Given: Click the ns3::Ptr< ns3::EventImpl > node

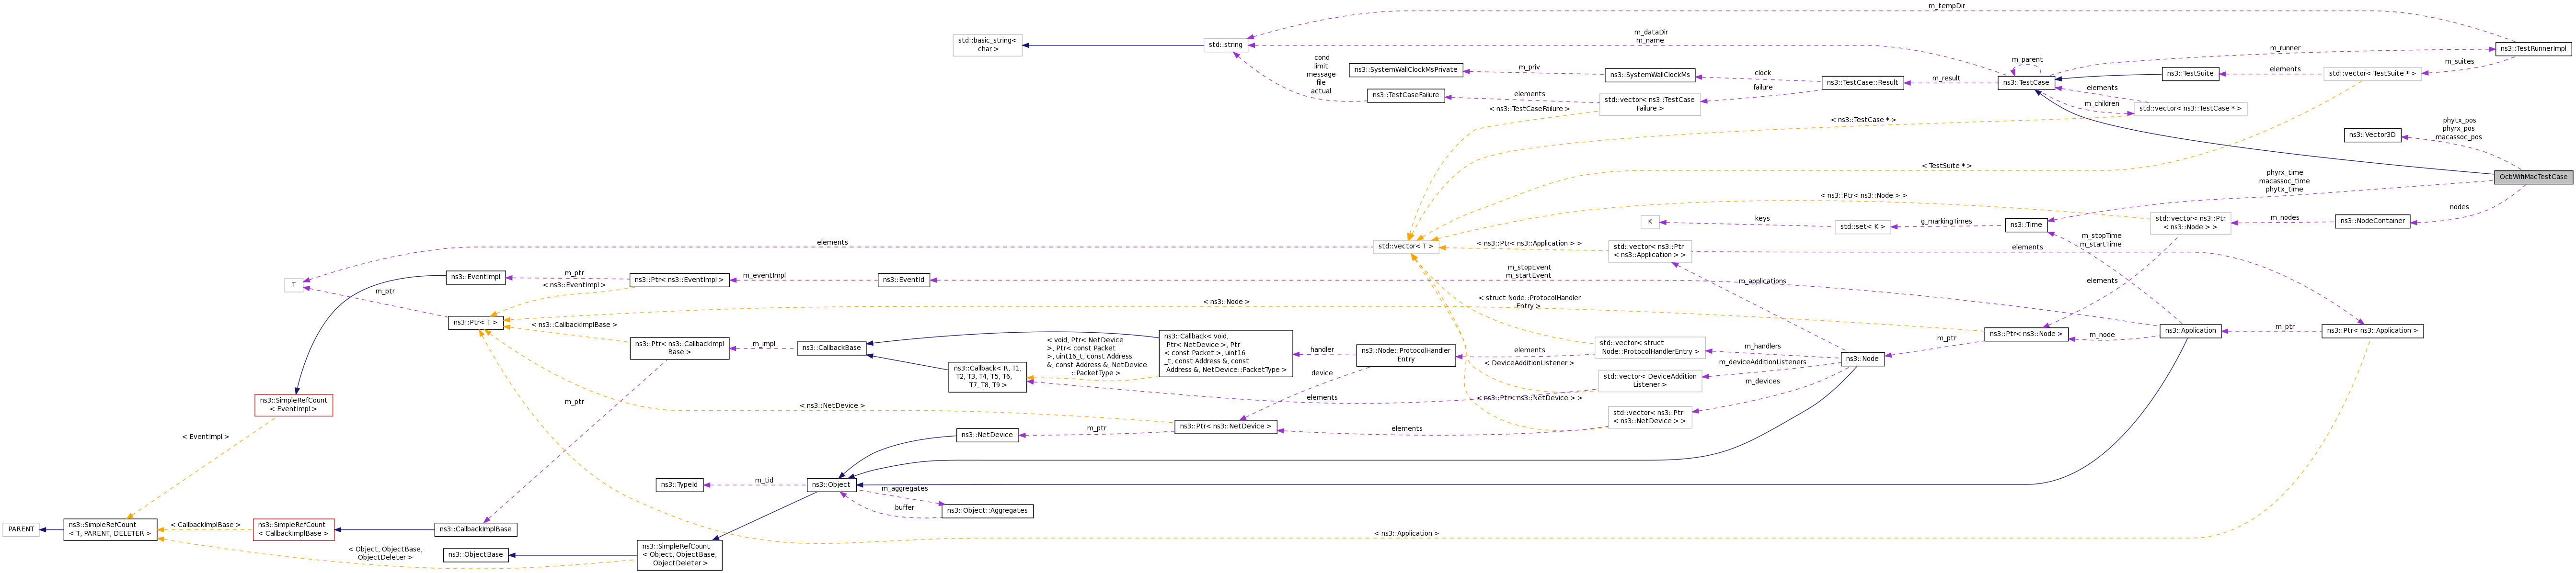Looking at the screenshot, I should [679, 281].
